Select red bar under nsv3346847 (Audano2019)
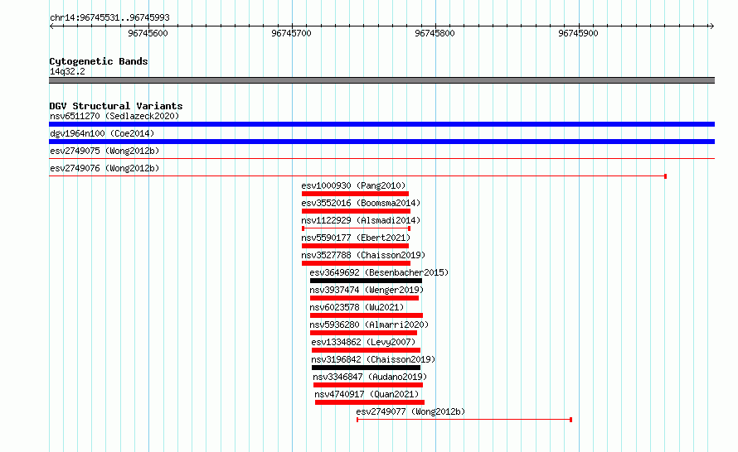The height and width of the screenshot is (452, 738). (x=368, y=385)
